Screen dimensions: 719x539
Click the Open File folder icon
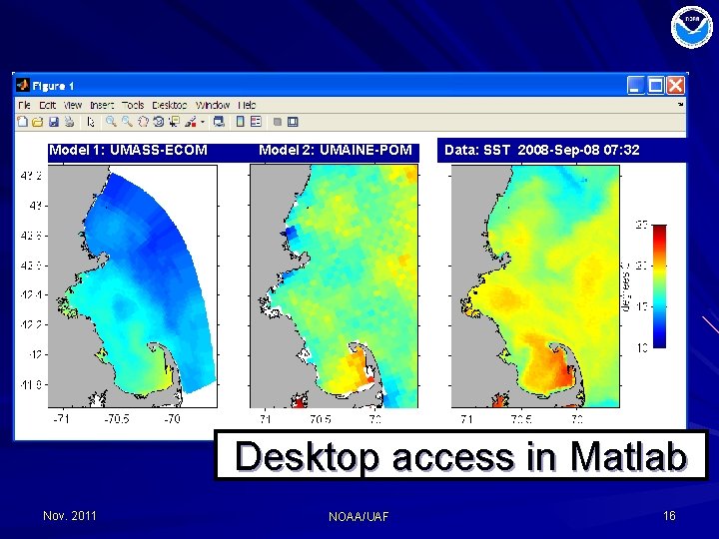tap(38, 122)
